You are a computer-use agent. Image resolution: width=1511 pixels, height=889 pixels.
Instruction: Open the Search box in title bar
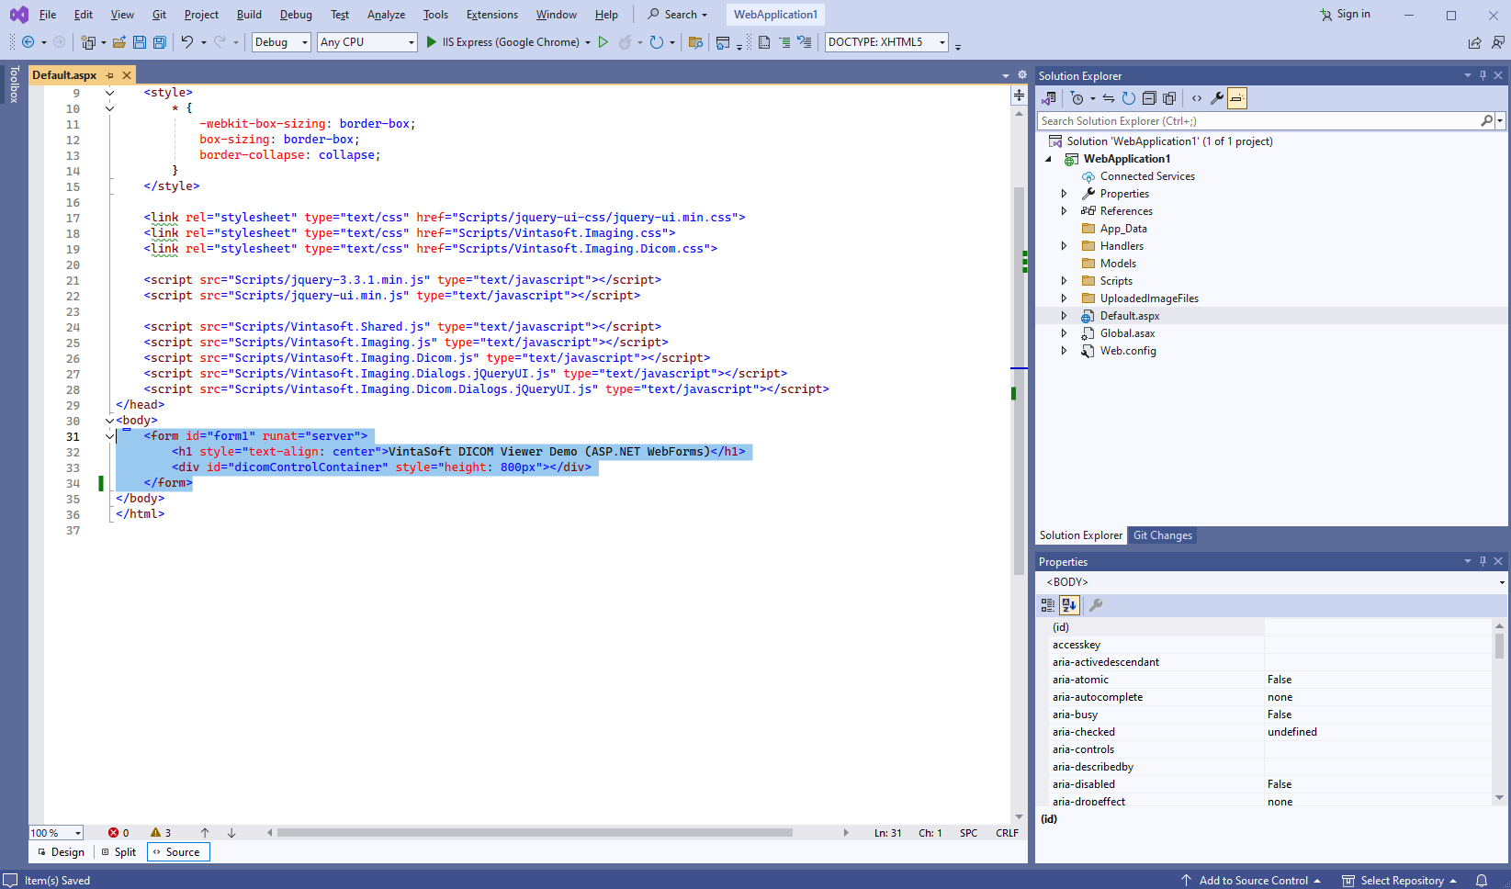(678, 15)
